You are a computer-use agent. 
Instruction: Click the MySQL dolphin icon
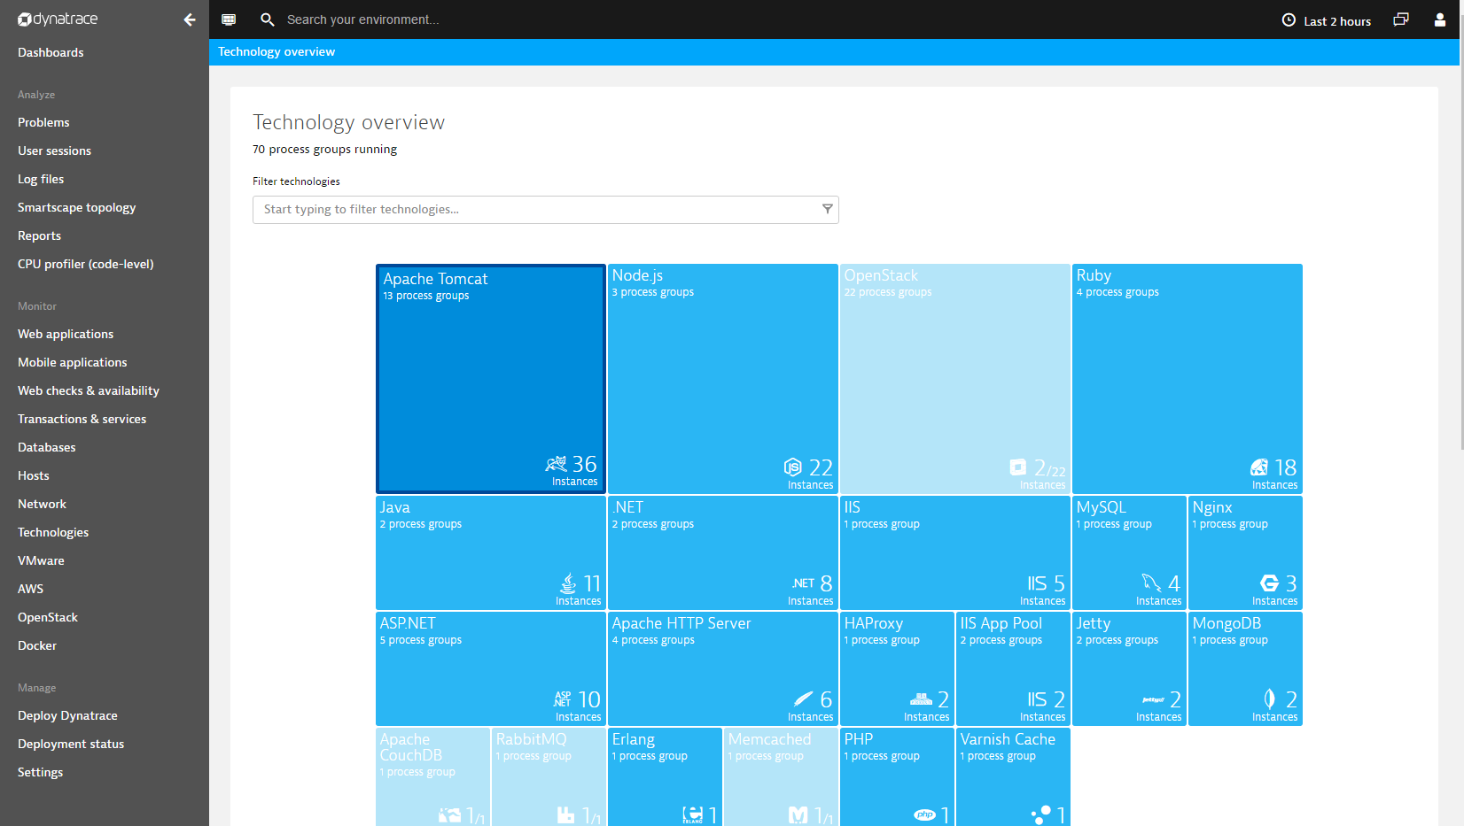(1151, 583)
